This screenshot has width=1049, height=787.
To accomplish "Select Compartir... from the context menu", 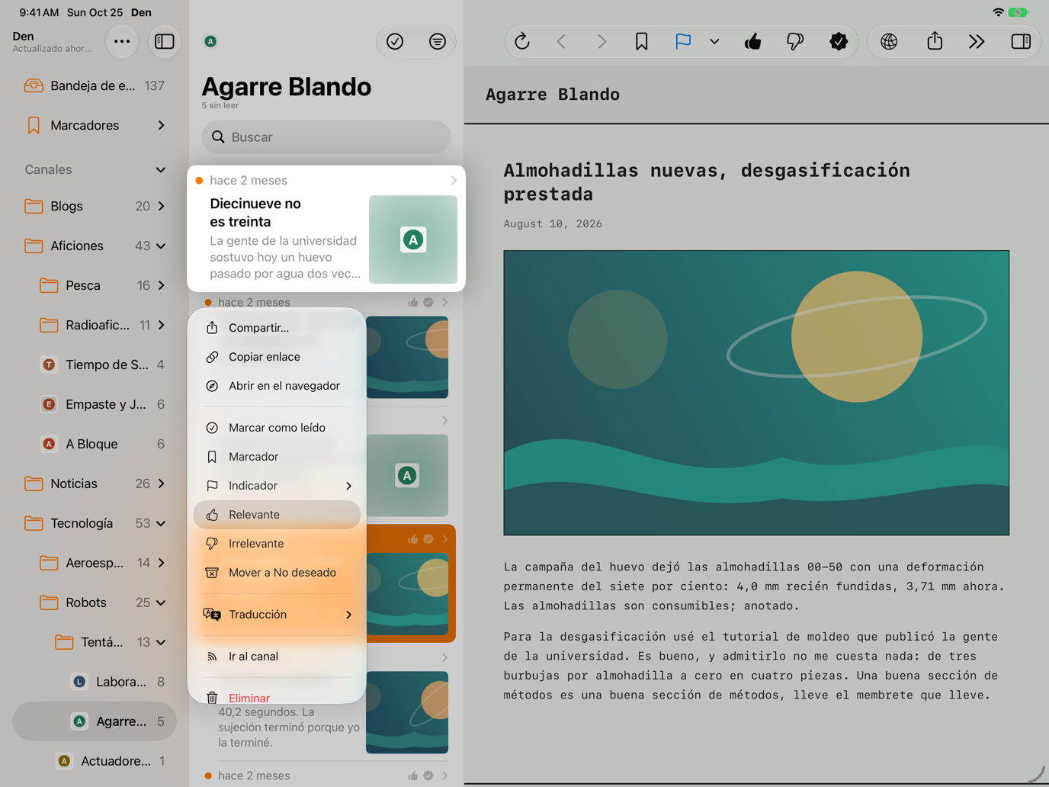I will [277, 328].
